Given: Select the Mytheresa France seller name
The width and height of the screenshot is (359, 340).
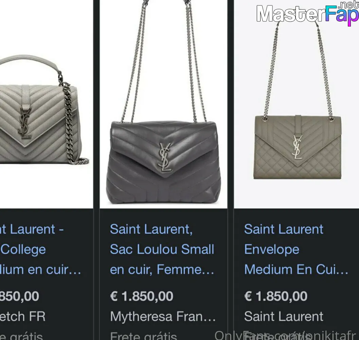Looking at the screenshot, I should pyautogui.click(x=163, y=317).
